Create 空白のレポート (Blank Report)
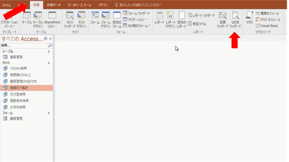Viewport: 289px width, 162px height. coord(182,19)
